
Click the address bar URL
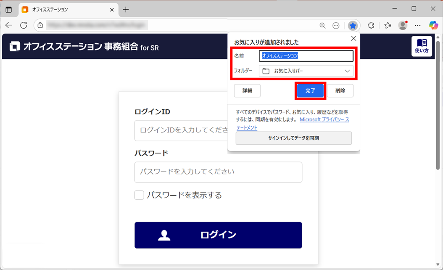[97, 25]
